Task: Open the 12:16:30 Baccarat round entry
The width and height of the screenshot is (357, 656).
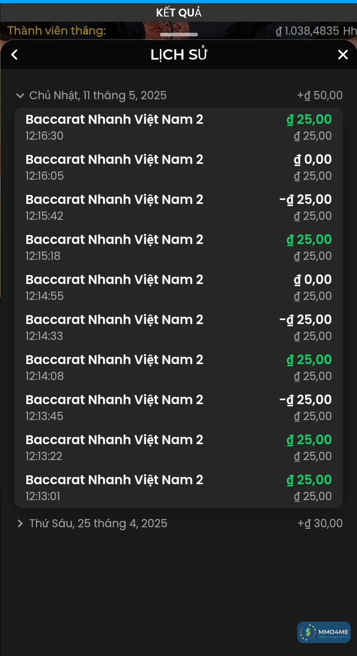Action: [178, 127]
